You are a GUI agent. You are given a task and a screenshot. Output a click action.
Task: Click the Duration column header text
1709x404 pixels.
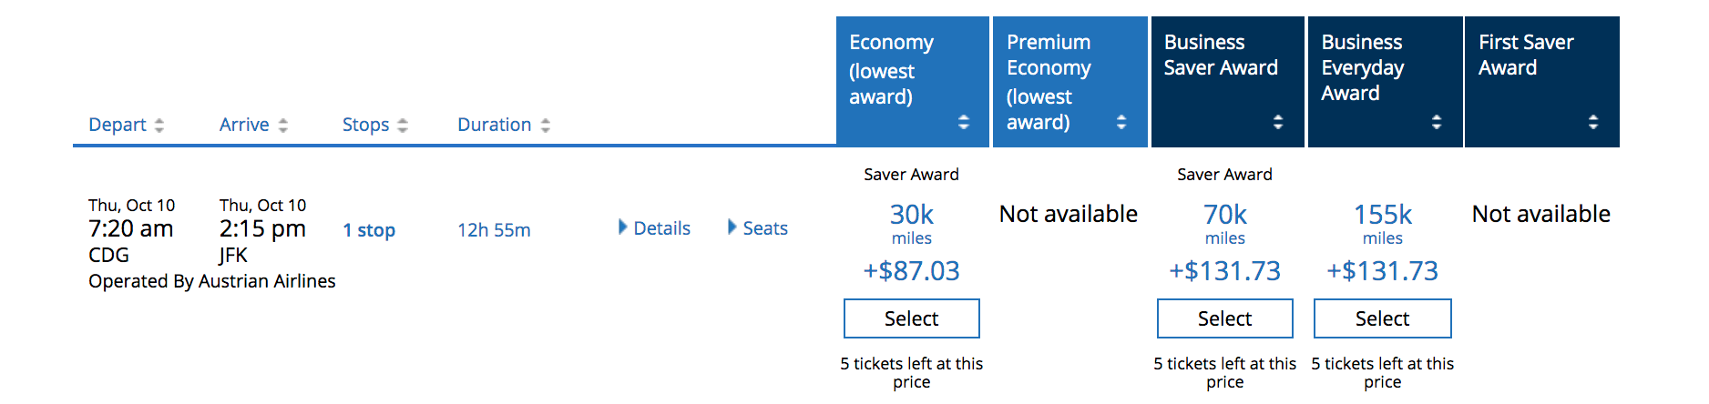pyautogui.click(x=494, y=125)
